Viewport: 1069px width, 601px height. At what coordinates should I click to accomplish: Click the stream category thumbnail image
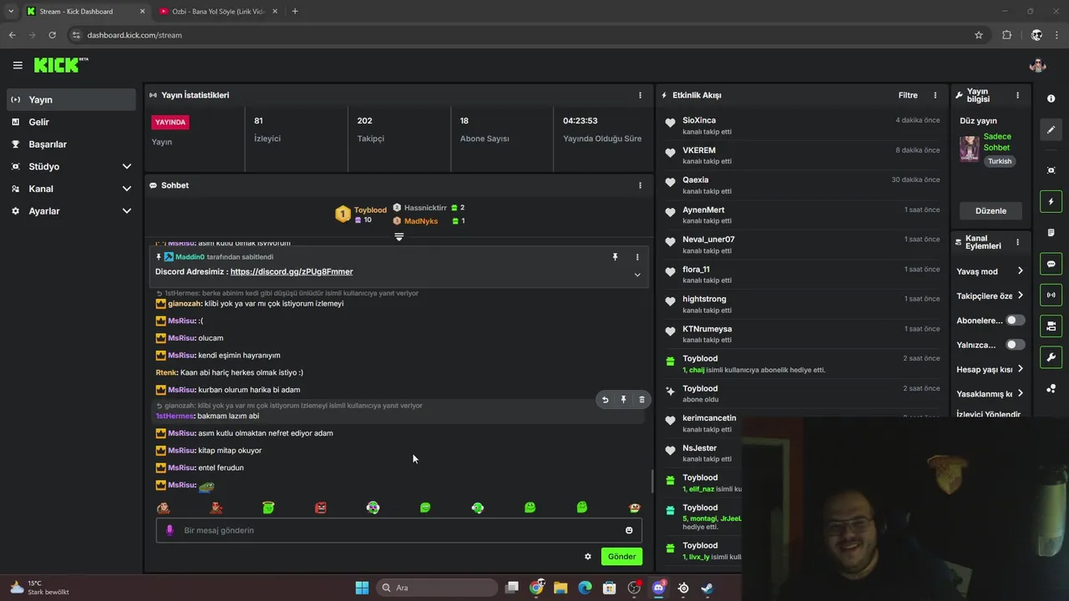(969, 148)
